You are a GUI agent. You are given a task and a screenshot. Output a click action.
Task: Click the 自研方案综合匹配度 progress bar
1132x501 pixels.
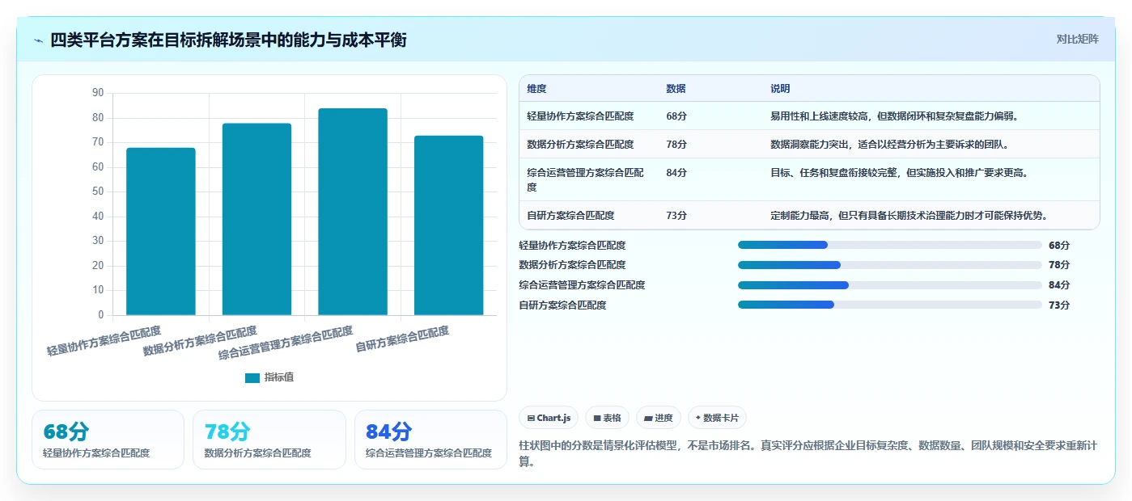890,305
